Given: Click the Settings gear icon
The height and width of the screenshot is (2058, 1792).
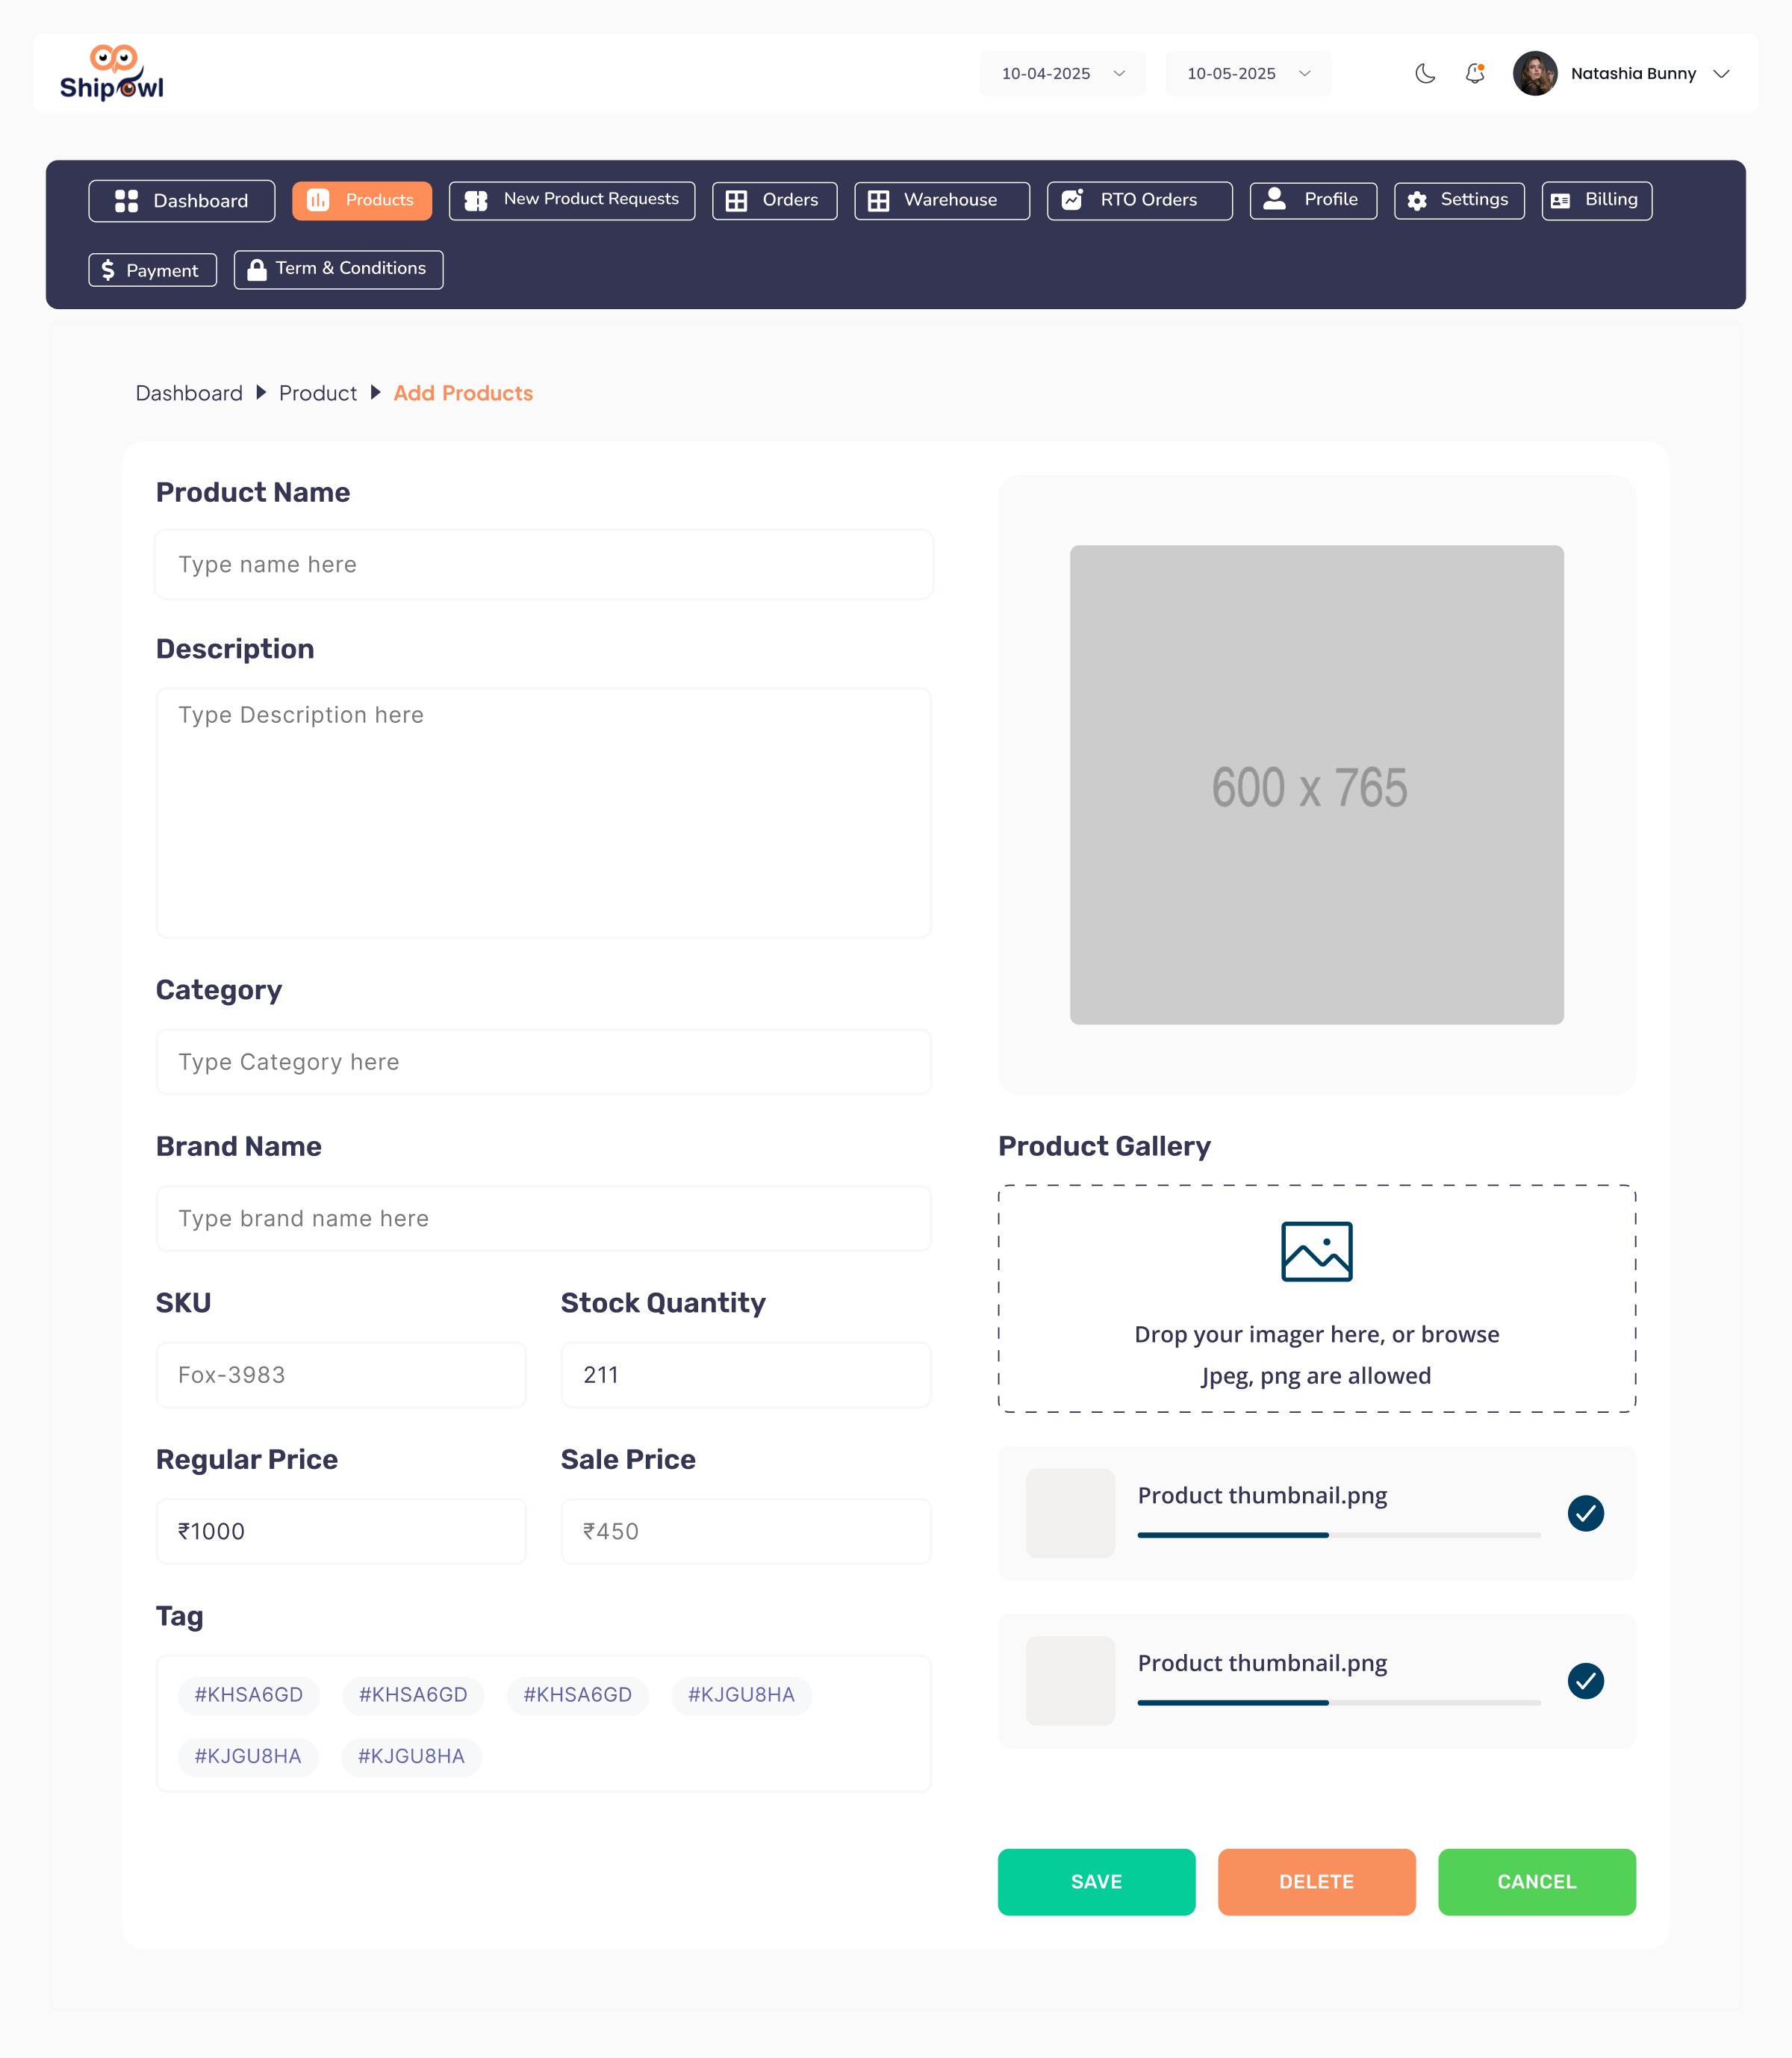Looking at the screenshot, I should [1417, 201].
